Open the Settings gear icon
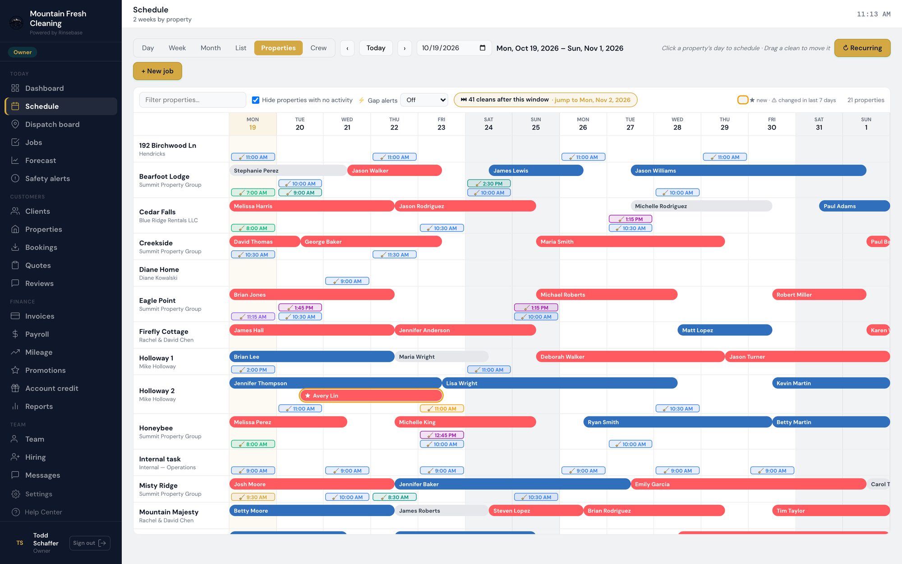 click(x=16, y=494)
